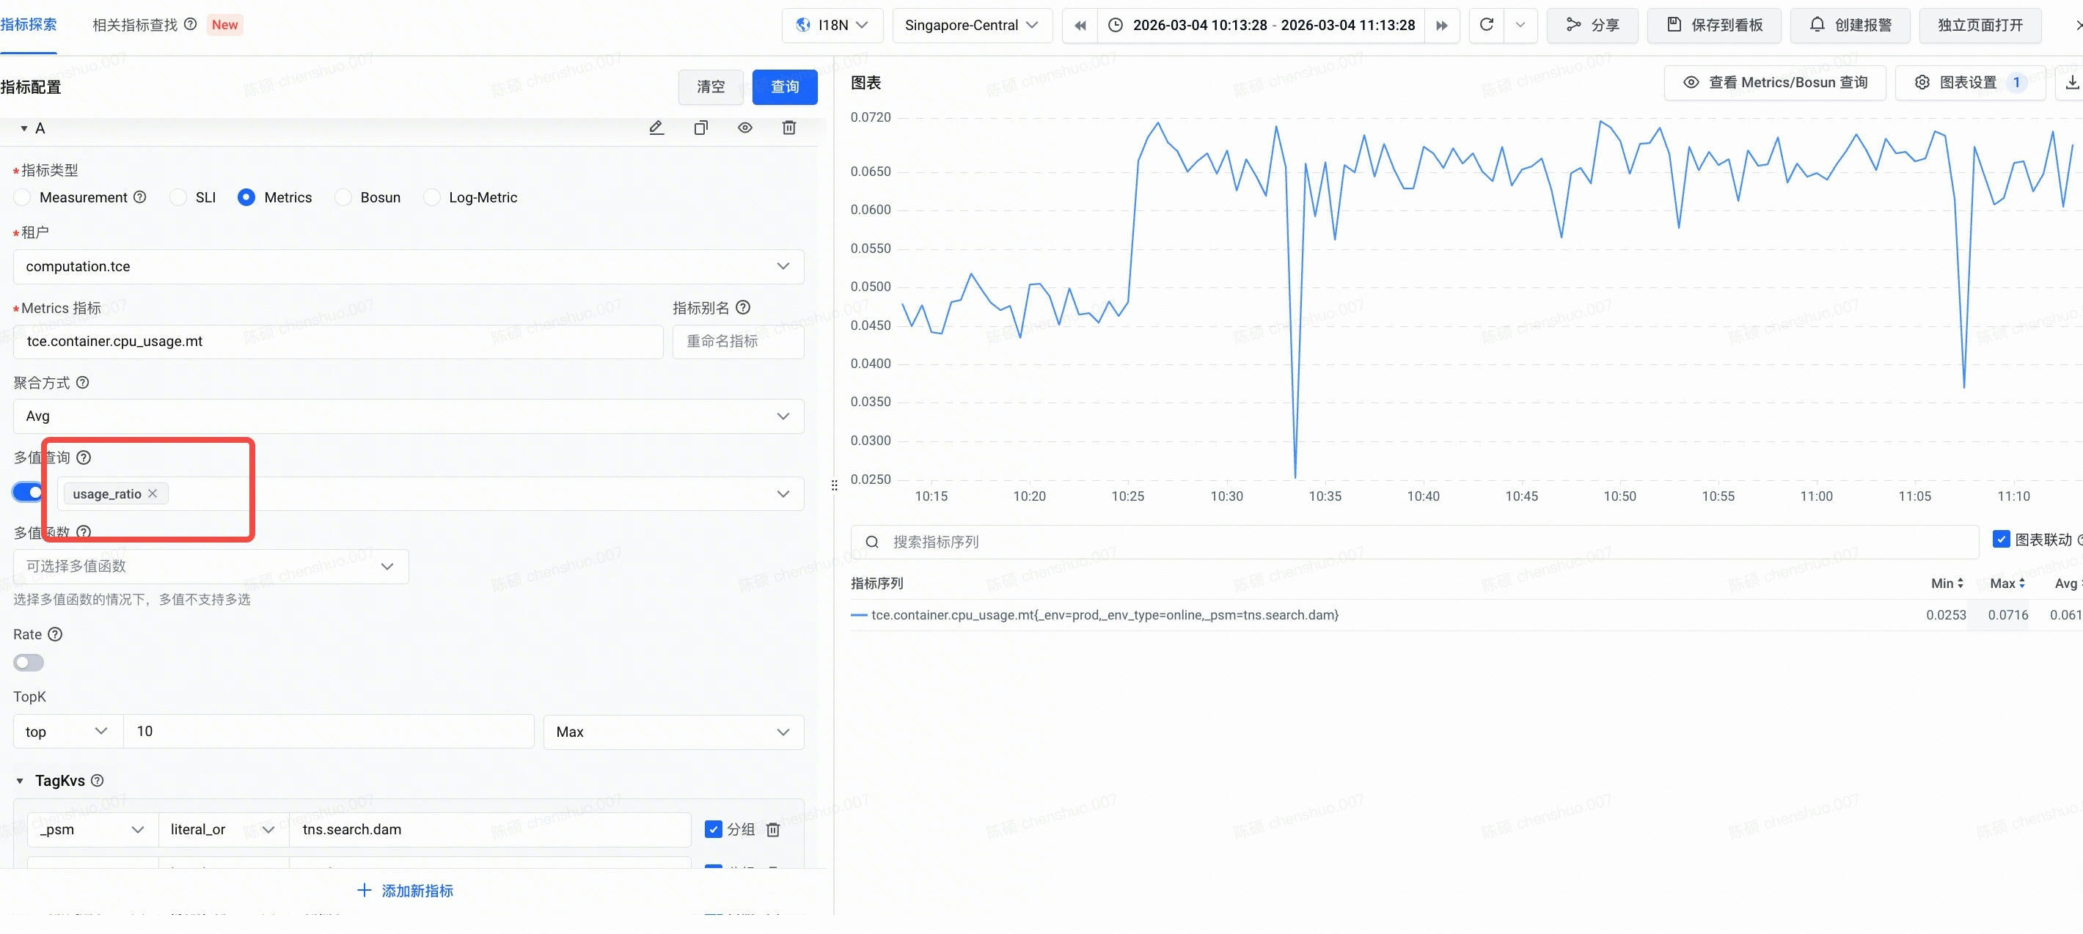Step time range forward with the double-arrow
2083x934 pixels.
pos(1442,25)
